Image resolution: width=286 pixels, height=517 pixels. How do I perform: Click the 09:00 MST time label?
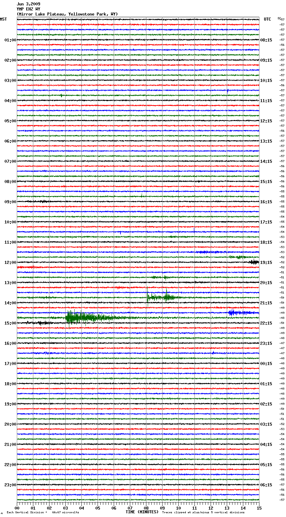tap(10, 202)
